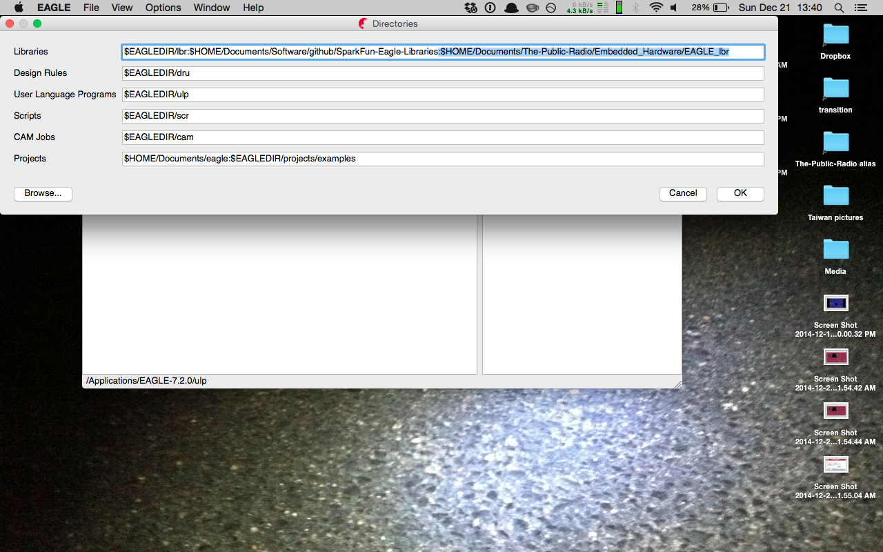
Task: Click the /Applications/EAGLE-7.2.0/ulp status bar text
Action: (146, 381)
